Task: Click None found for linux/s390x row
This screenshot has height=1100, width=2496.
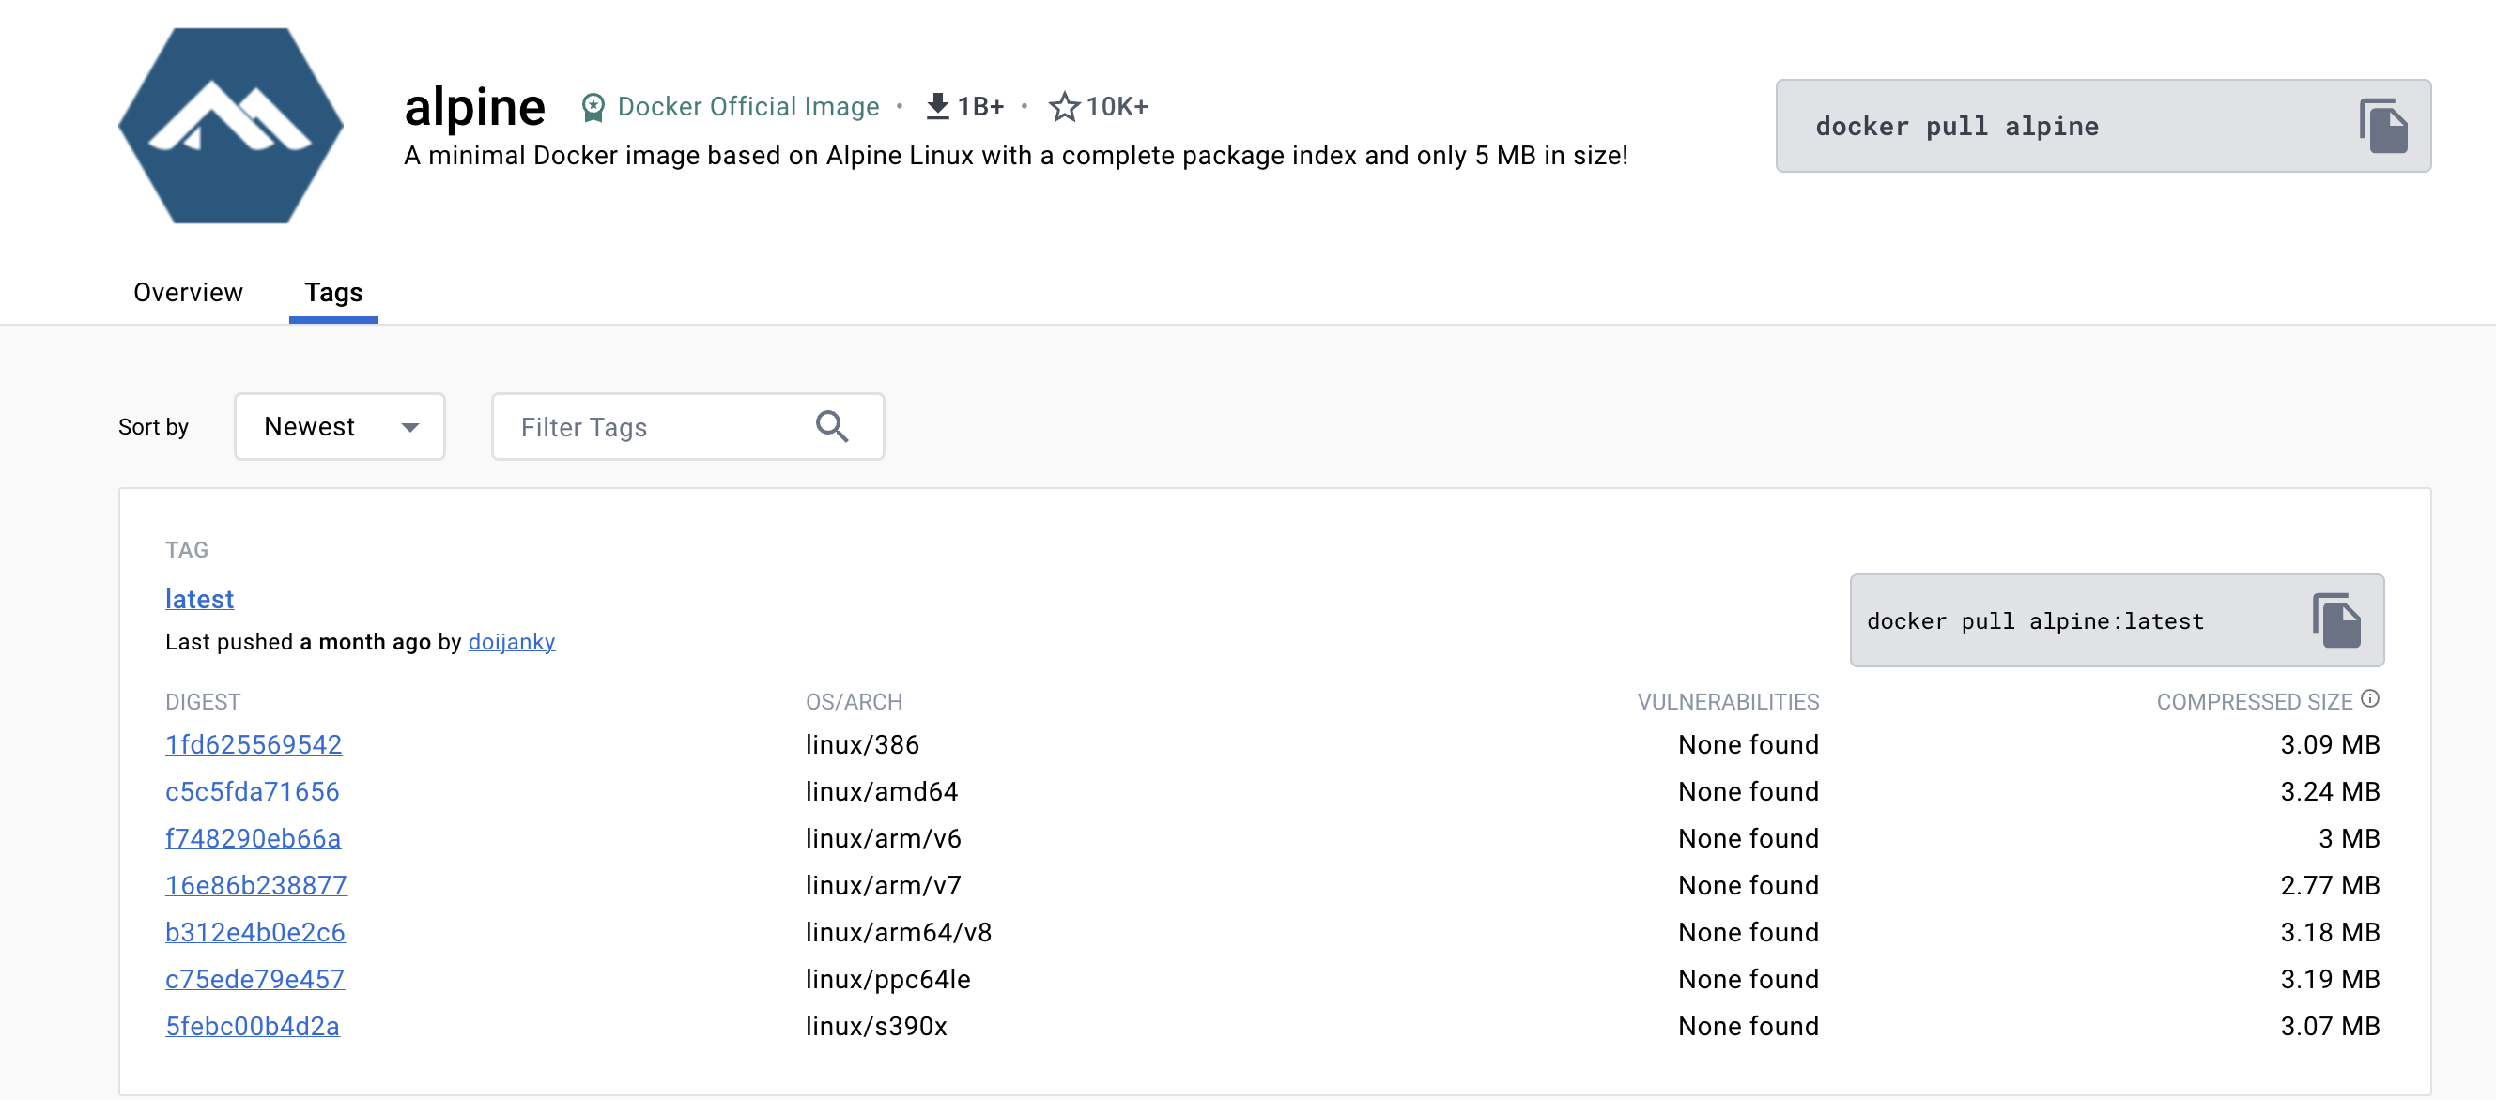Action: (x=1749, y=1027)
